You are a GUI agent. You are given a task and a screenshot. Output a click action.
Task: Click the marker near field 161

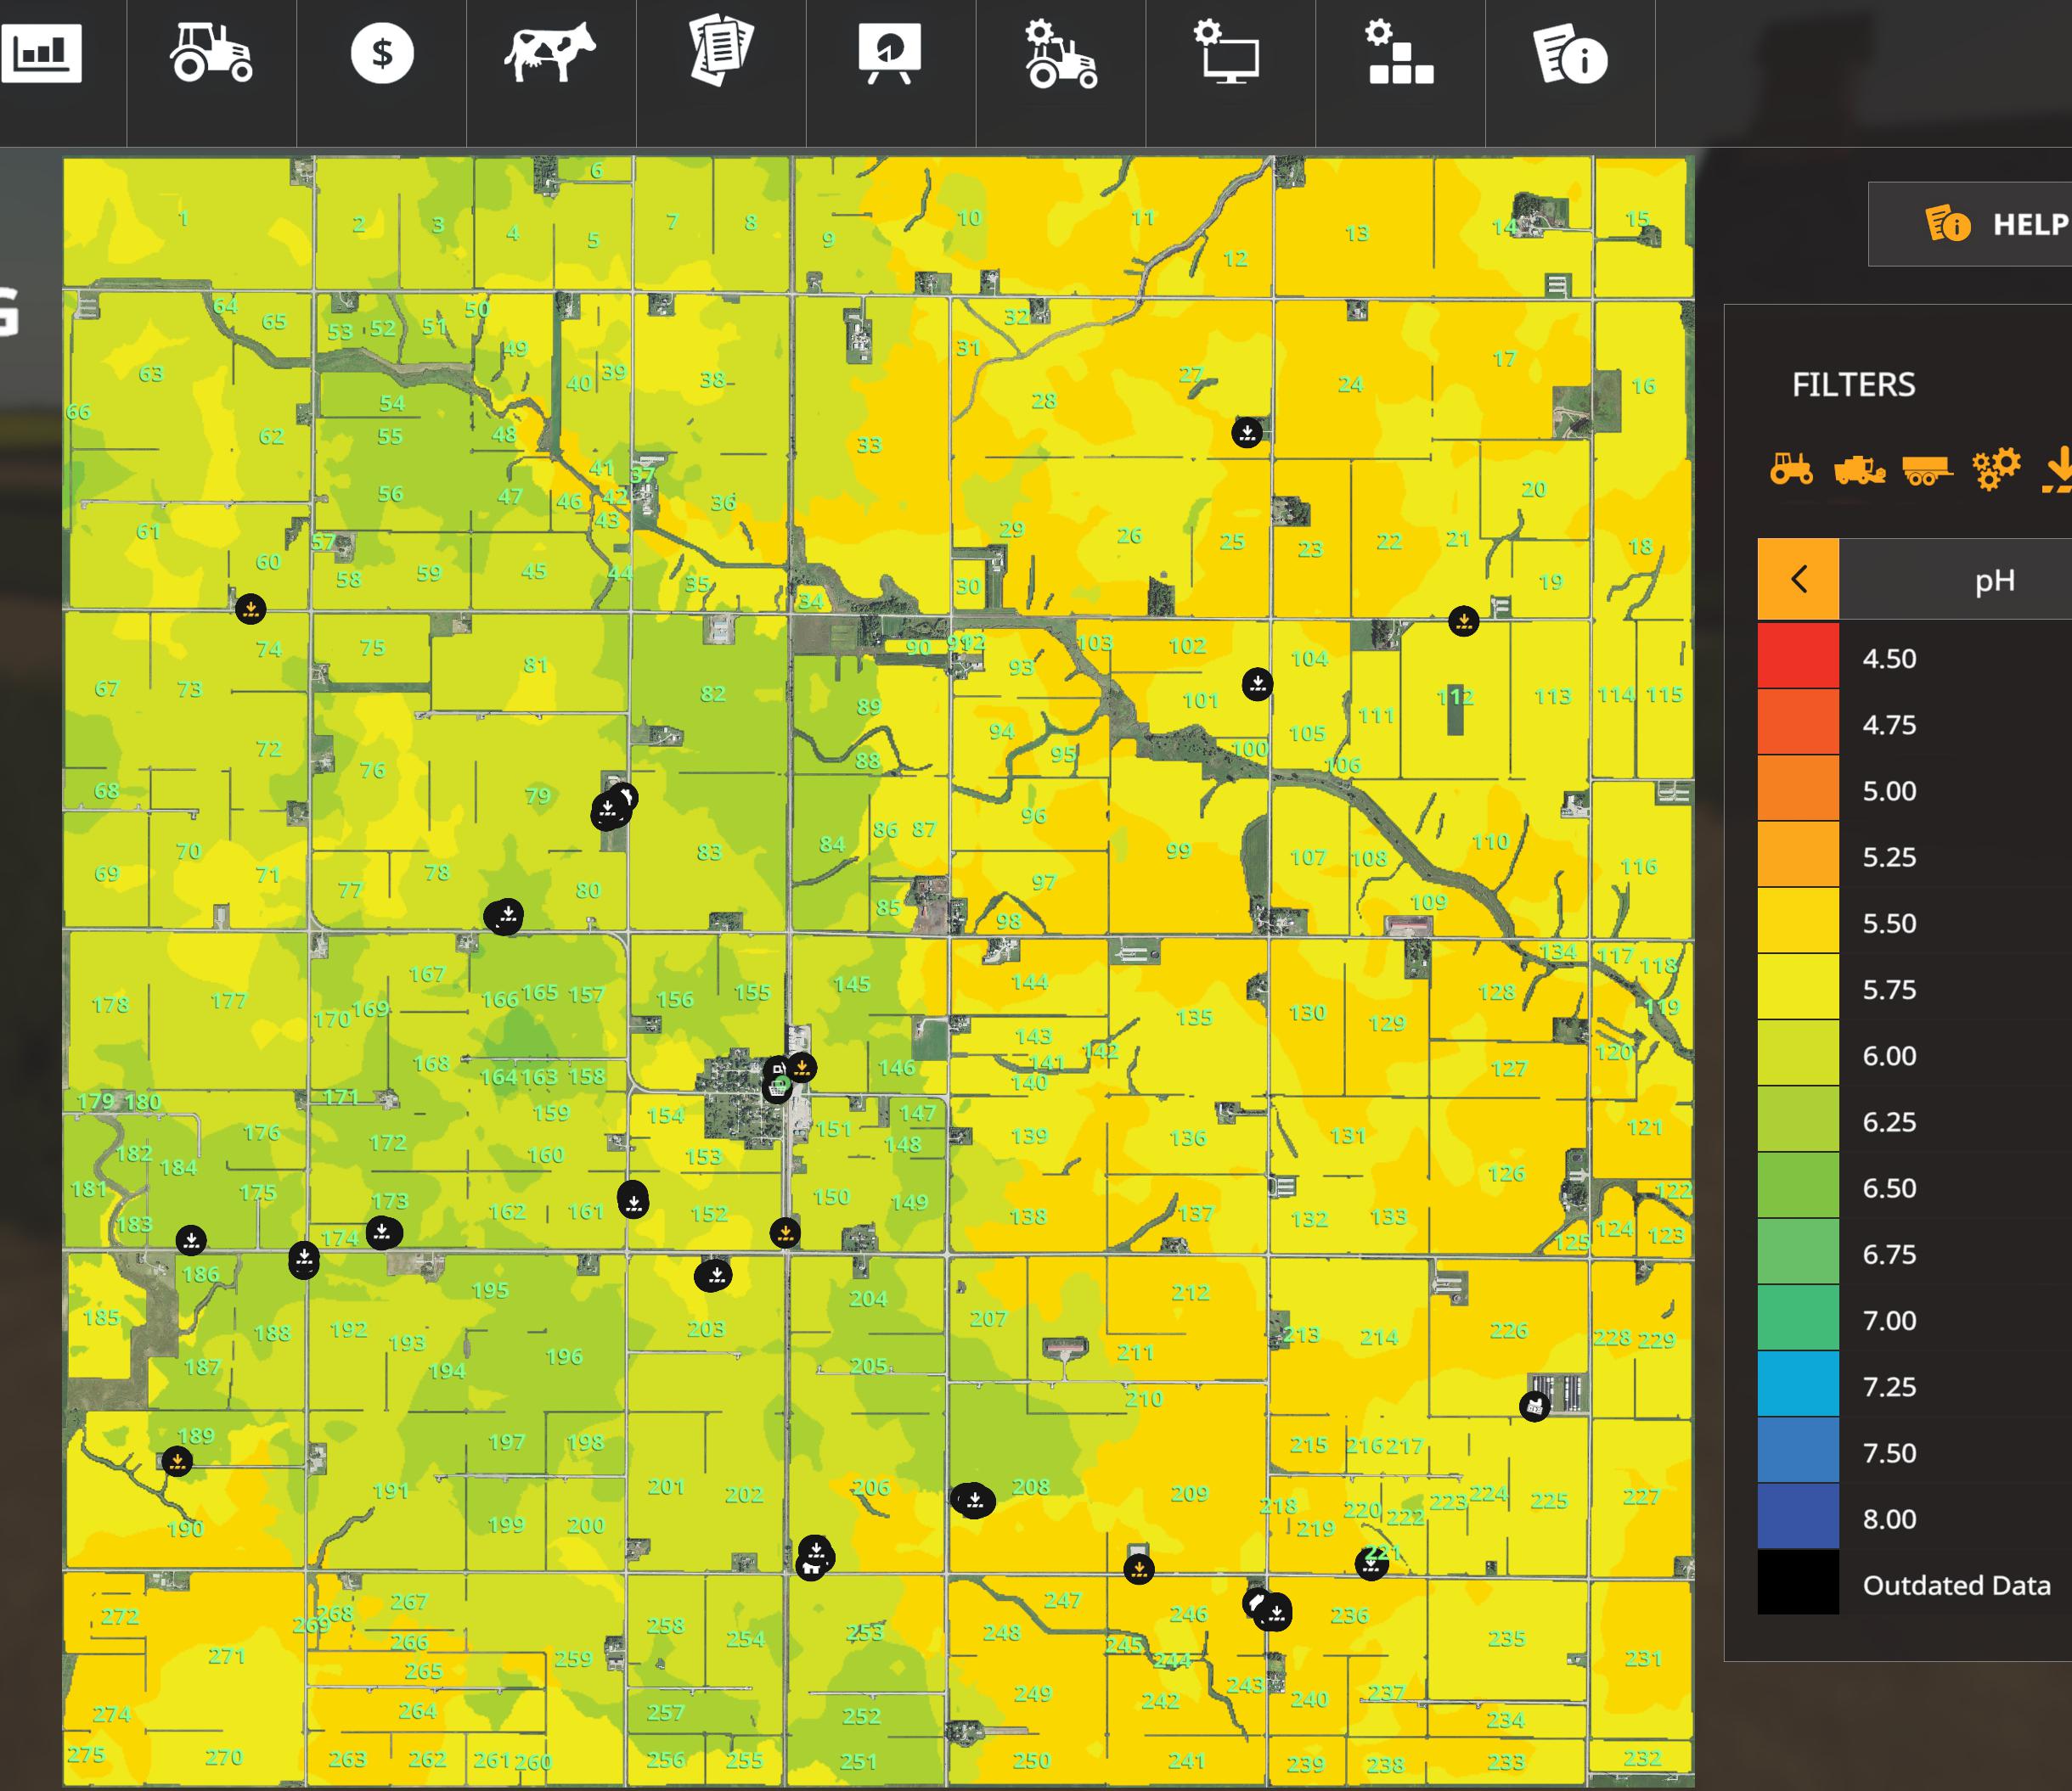coord(633,1199)
